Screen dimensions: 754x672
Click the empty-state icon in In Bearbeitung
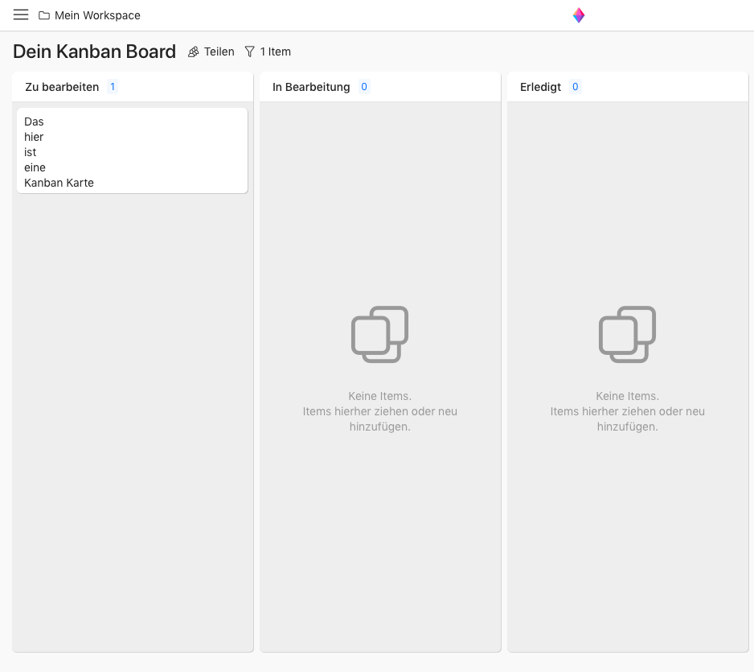[x=380, y=335]
